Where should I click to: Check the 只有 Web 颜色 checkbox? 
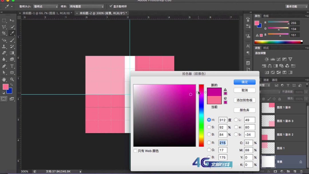(135, 151)
